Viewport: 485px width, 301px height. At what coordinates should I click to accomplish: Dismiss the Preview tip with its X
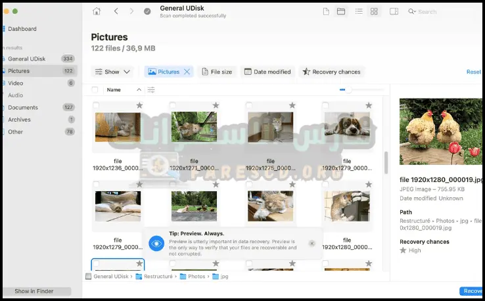[x=312, y=243]
